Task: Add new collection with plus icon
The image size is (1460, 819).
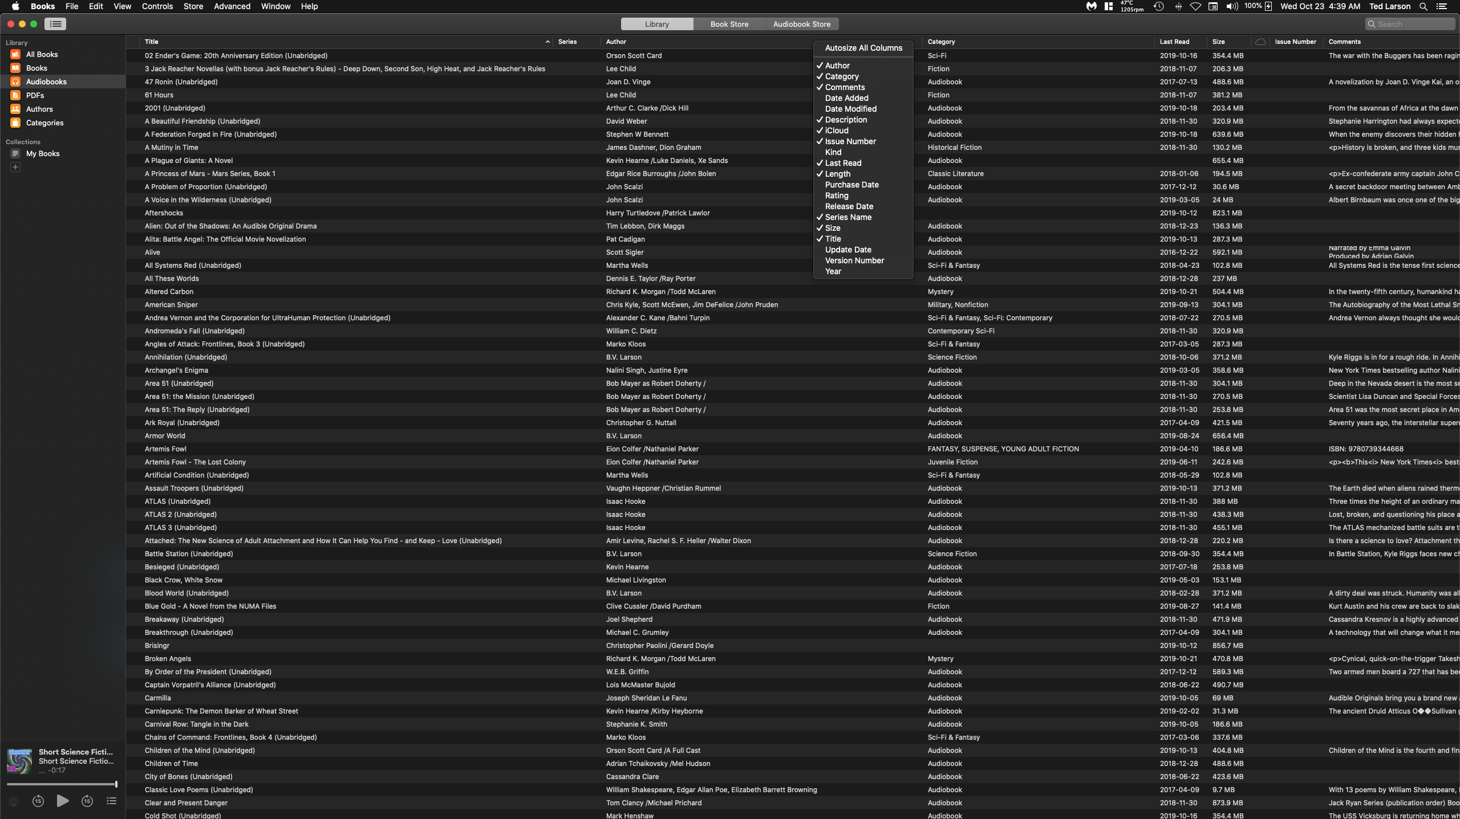Action: coord(15,167)
